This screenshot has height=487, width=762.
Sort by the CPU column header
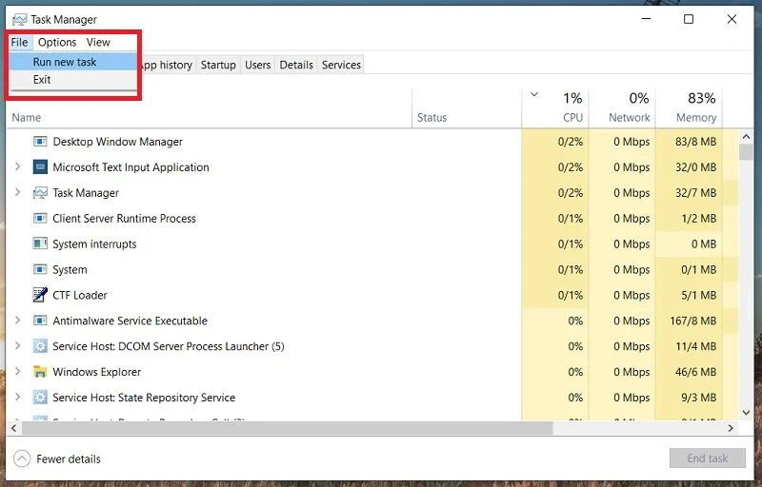tap(555, 108)
